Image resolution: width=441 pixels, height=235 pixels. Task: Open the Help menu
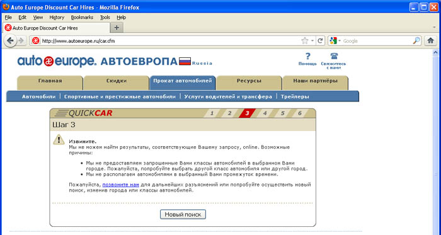121,17
